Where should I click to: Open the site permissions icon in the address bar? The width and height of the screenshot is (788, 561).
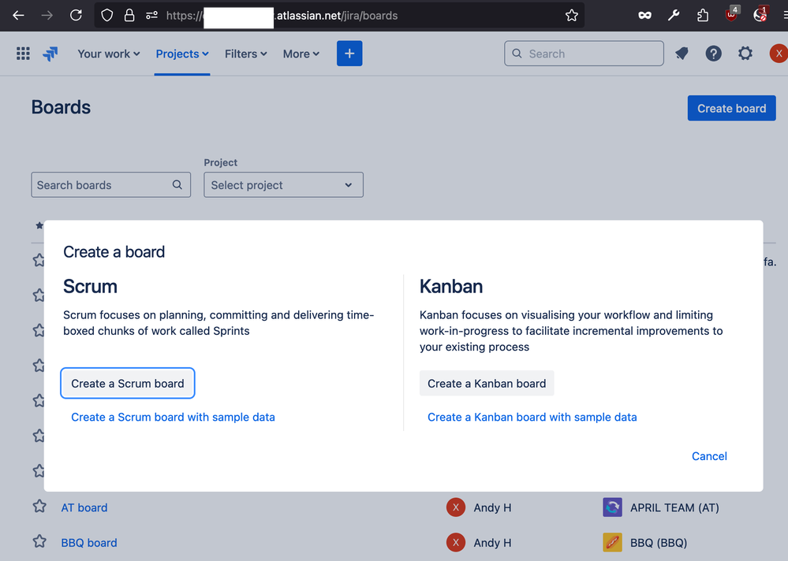point(151,16)
